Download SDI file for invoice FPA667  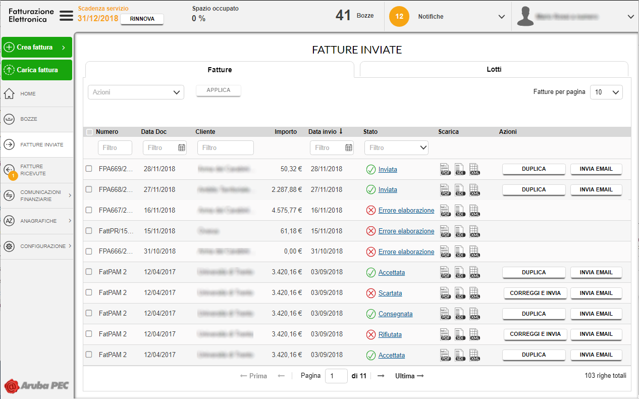pyautogui.click(x=459, y=211)
